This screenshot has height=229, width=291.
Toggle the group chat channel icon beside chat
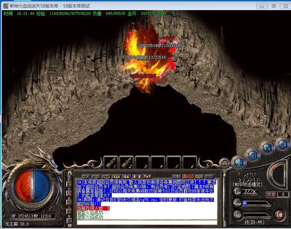(69, 194)
